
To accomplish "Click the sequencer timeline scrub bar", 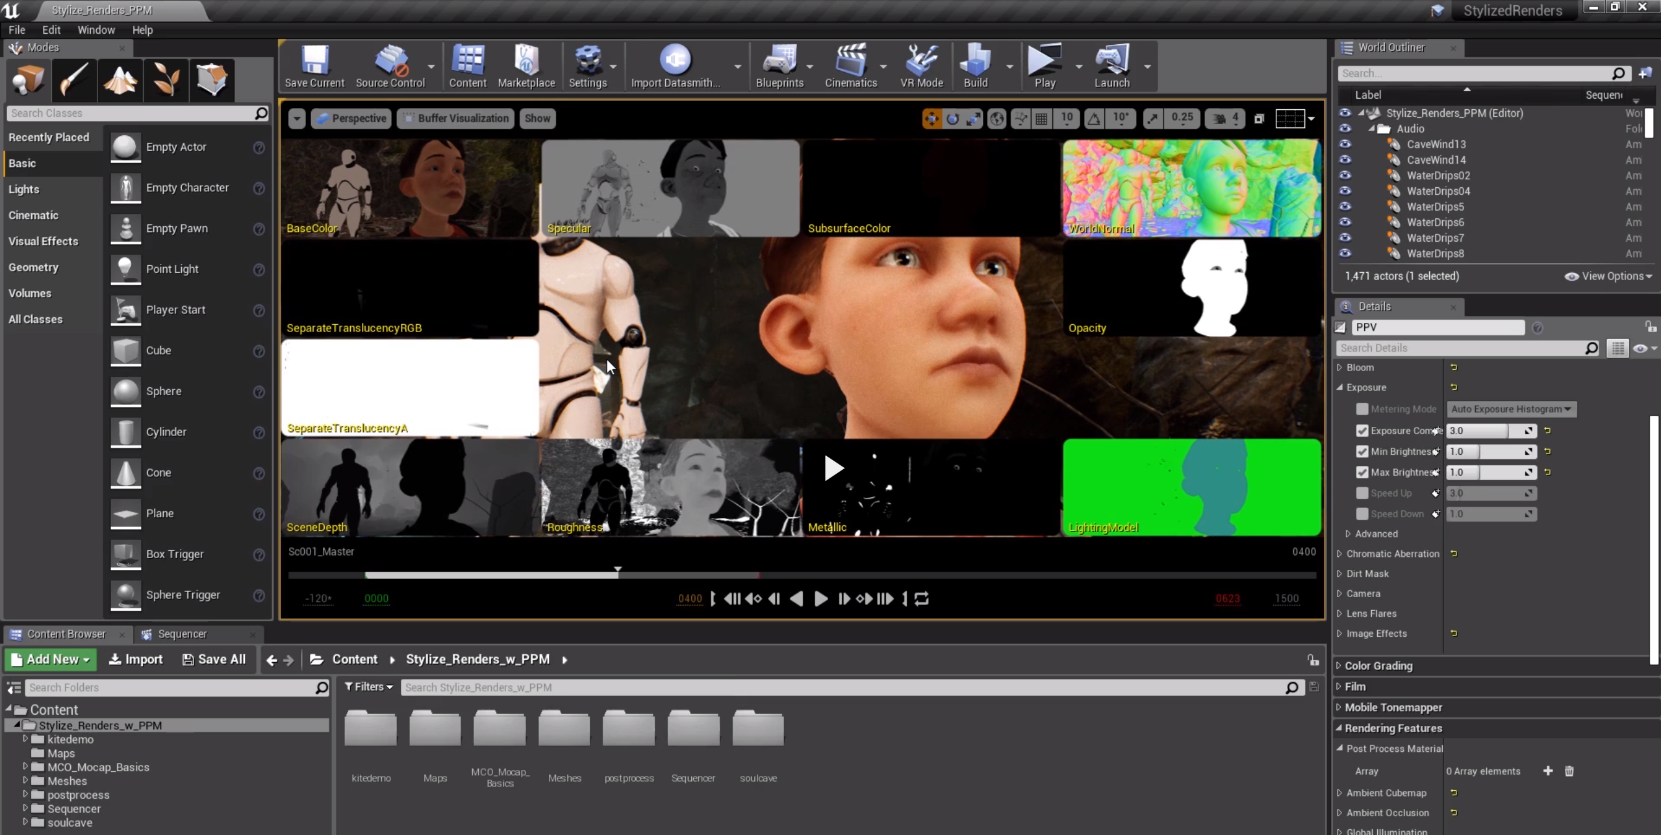I will pyautogui.click(x=802, y=574).
